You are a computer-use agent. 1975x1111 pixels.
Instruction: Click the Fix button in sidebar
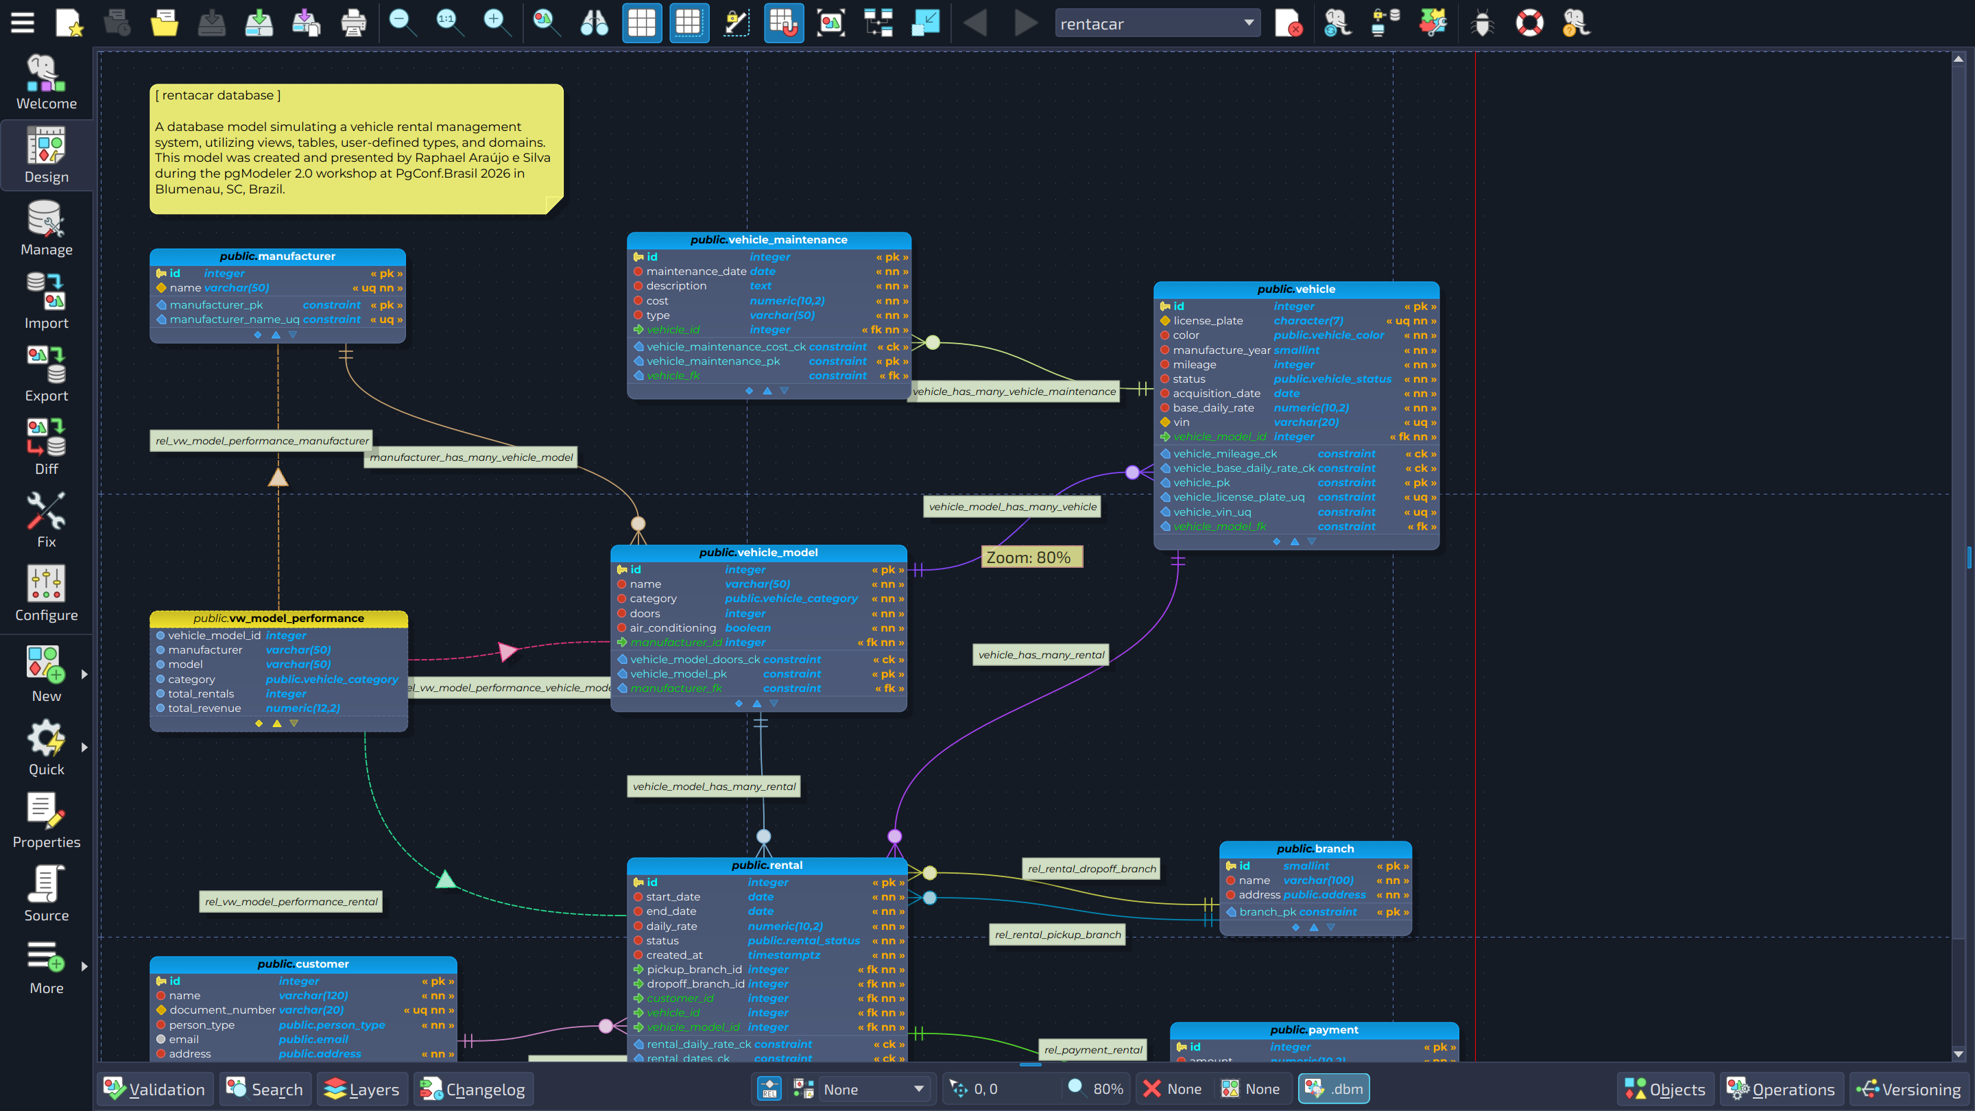coord(46,521)
